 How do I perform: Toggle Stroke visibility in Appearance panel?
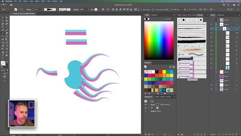click(146, 105)
